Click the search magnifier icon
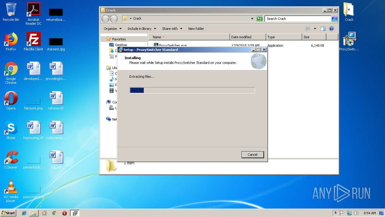 [x=334, y=19]
